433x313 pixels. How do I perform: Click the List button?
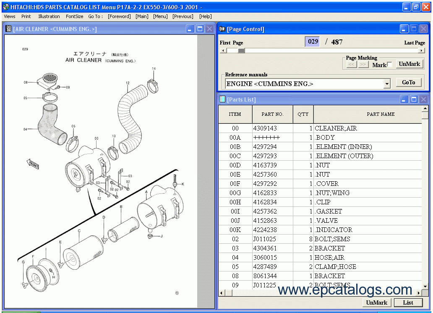[x=408, y=303]
